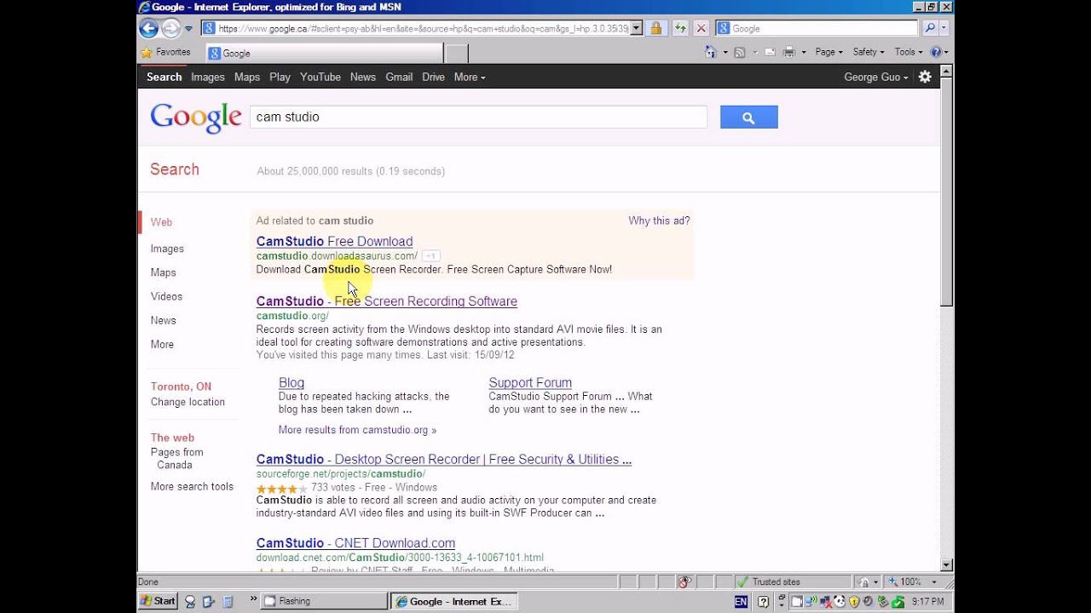Click the scrollbar down arrow
Screen dimensions: 1091x613
click(x=946, y=564)
